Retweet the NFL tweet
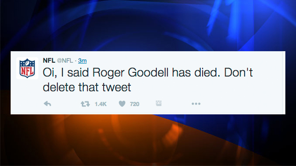This screenshot has width=296, height=166. click(x=85, y=104)
